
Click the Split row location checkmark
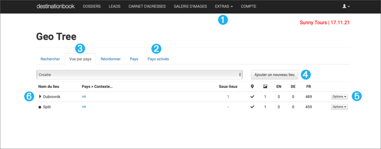(253, 107)
